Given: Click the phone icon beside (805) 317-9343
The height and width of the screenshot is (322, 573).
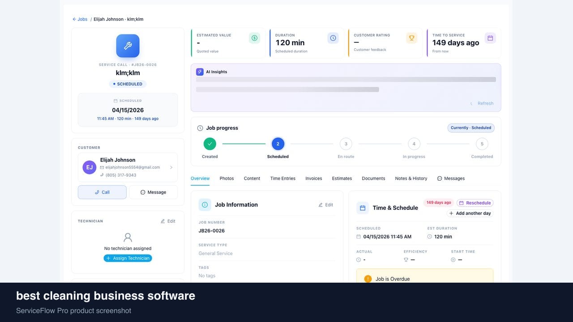Looking at the screenshot, I should [102, 175].
